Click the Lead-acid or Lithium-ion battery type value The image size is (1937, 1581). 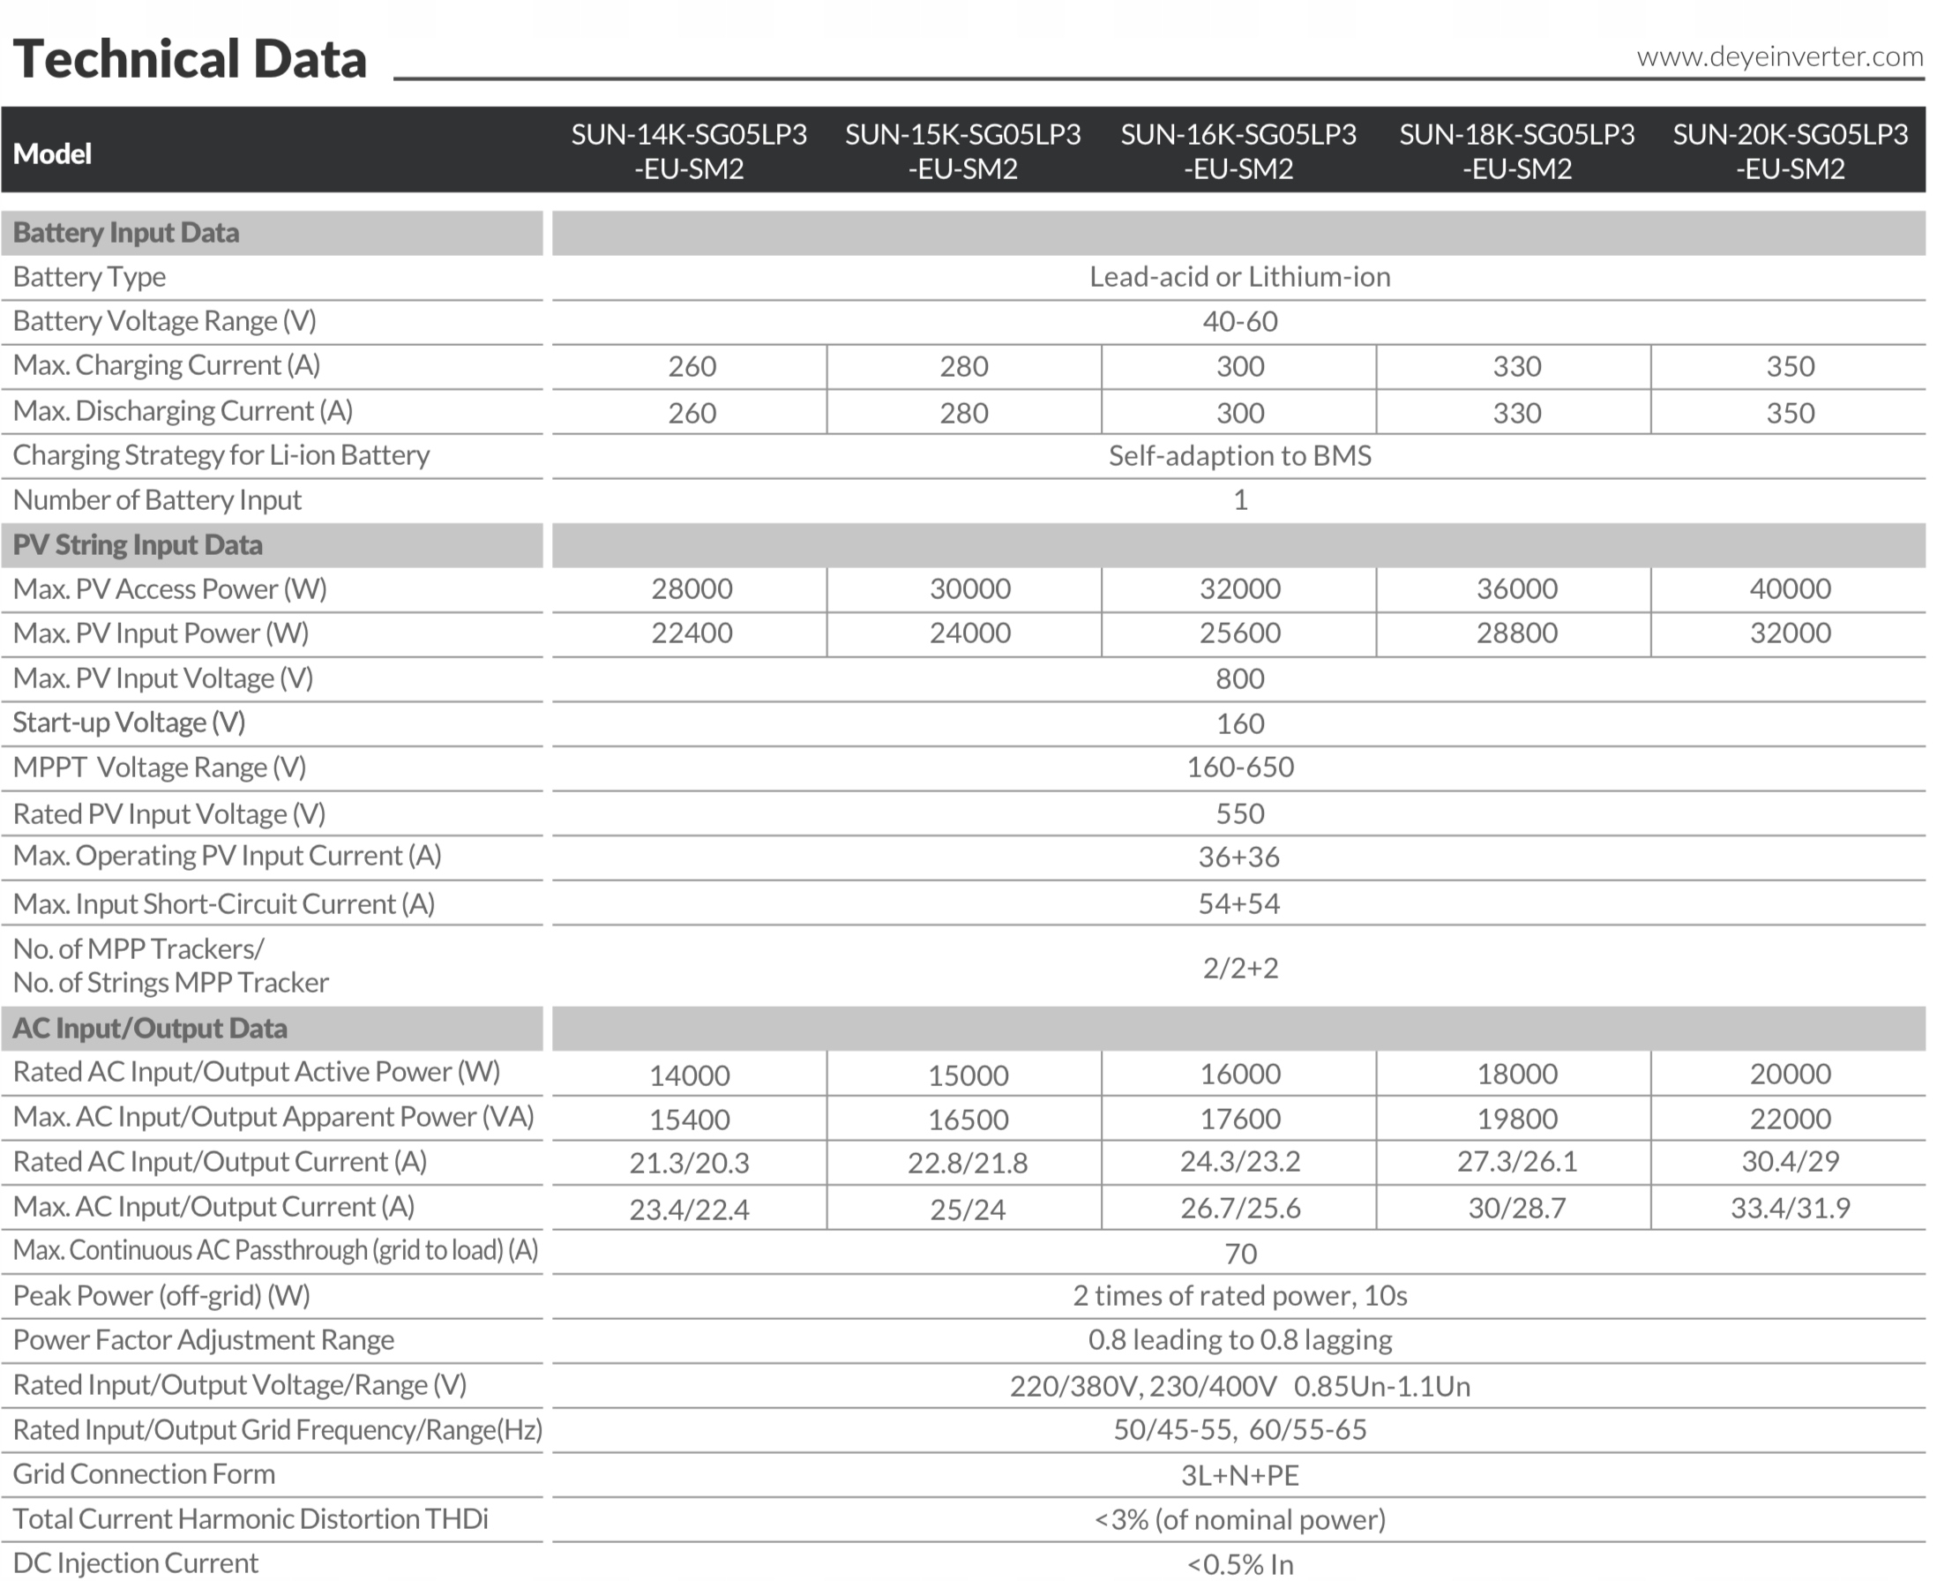point(1239,277)
